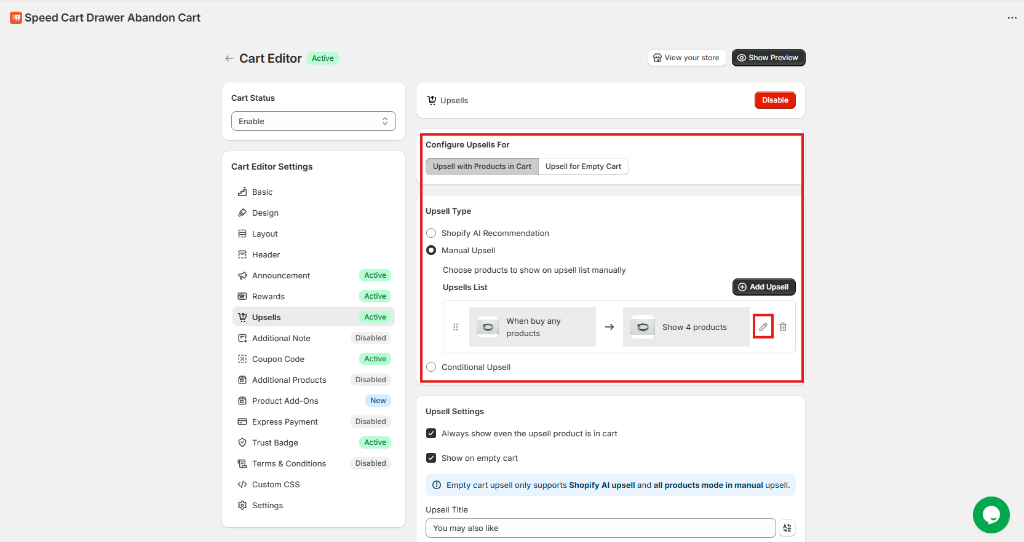Uncheck Always show even the upsell product
This screenshot has width=1024, height=542.
click(431, 433)
